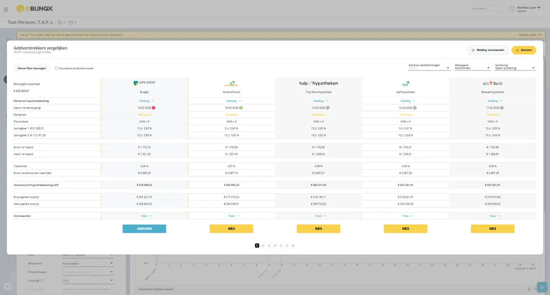Click the grey status icon next to 12-02-2026
The width and height of the screenshot is (550, 295).
pos(328,108)
